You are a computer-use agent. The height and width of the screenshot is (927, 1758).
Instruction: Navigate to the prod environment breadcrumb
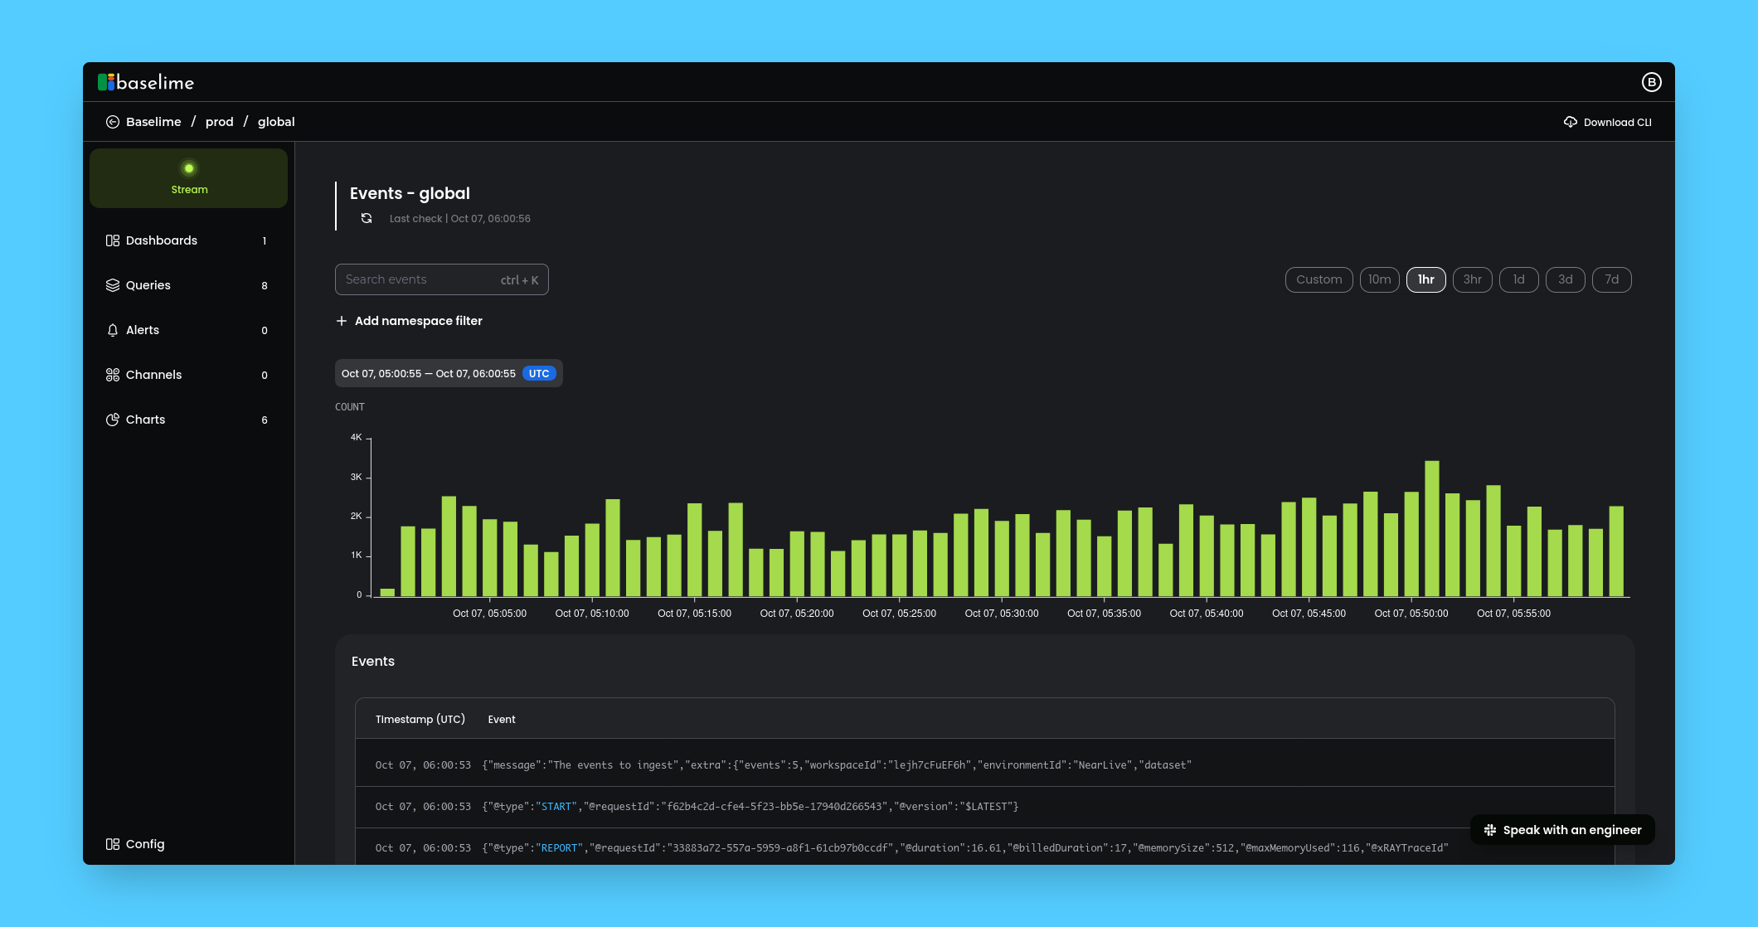[219, 121]
